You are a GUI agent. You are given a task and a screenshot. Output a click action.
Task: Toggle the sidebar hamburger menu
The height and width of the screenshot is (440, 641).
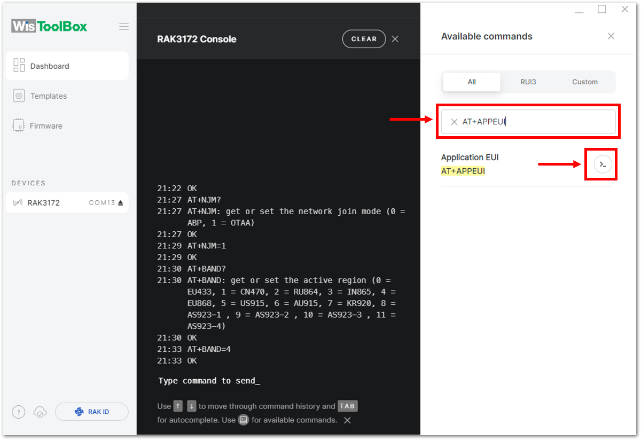tap(124, 27)
